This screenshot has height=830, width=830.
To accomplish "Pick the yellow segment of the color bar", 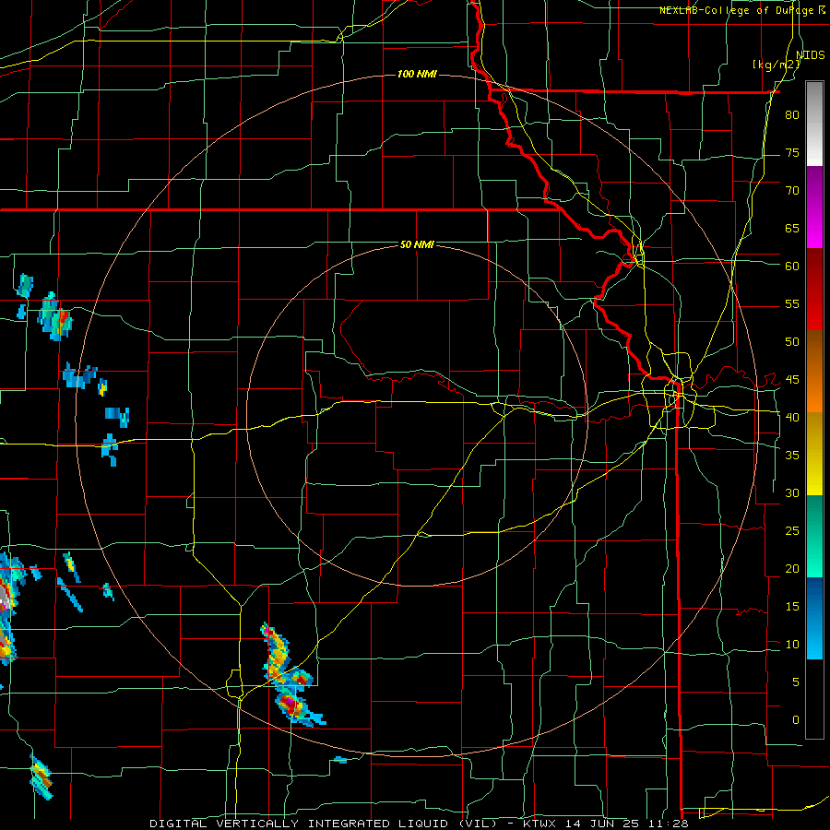I will tap(814, 454).
